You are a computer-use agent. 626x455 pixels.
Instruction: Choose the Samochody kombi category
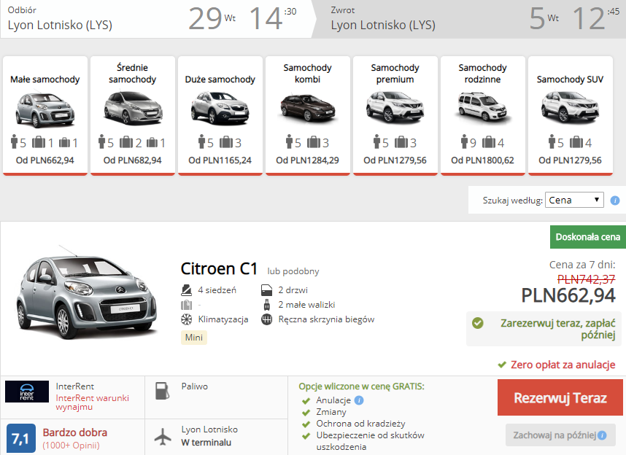tap(308, 115)
